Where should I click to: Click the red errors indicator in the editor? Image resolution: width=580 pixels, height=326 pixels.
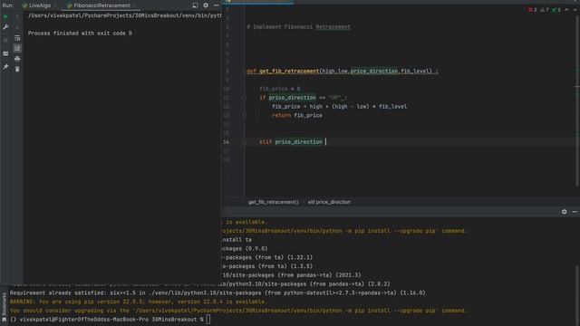click(x=532, y=10)
